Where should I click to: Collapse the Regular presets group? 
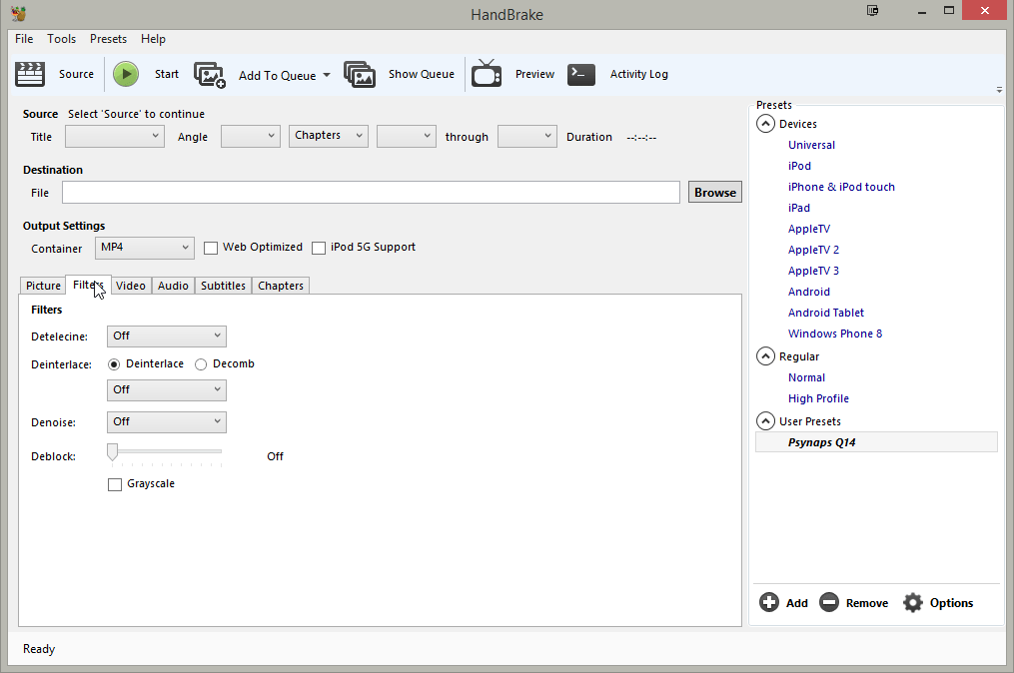pyautogui.click(x=765, y=356)
